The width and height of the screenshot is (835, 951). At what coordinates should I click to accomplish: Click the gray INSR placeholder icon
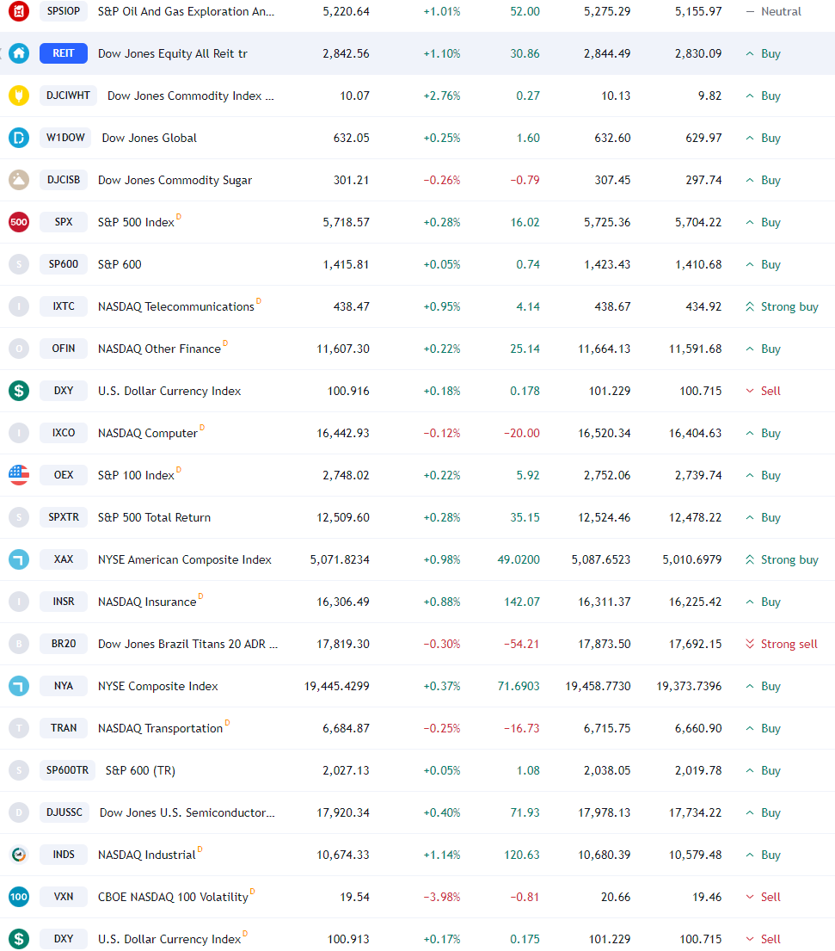click(19, 602)
